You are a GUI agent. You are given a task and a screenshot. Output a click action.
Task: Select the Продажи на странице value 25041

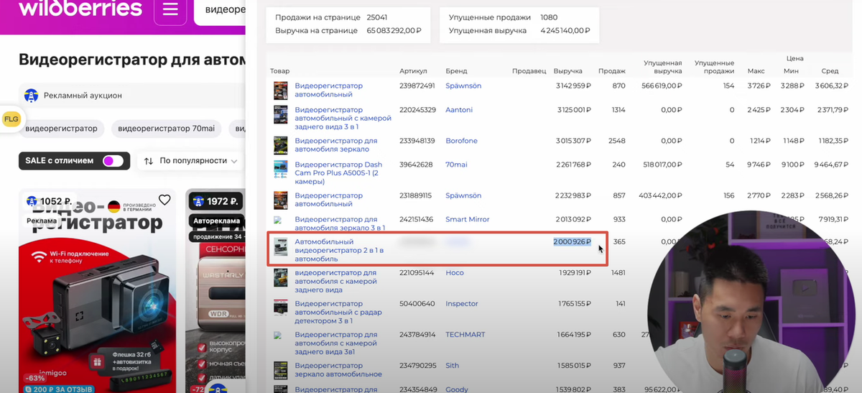pyautogui.click(x=377, y=17)
